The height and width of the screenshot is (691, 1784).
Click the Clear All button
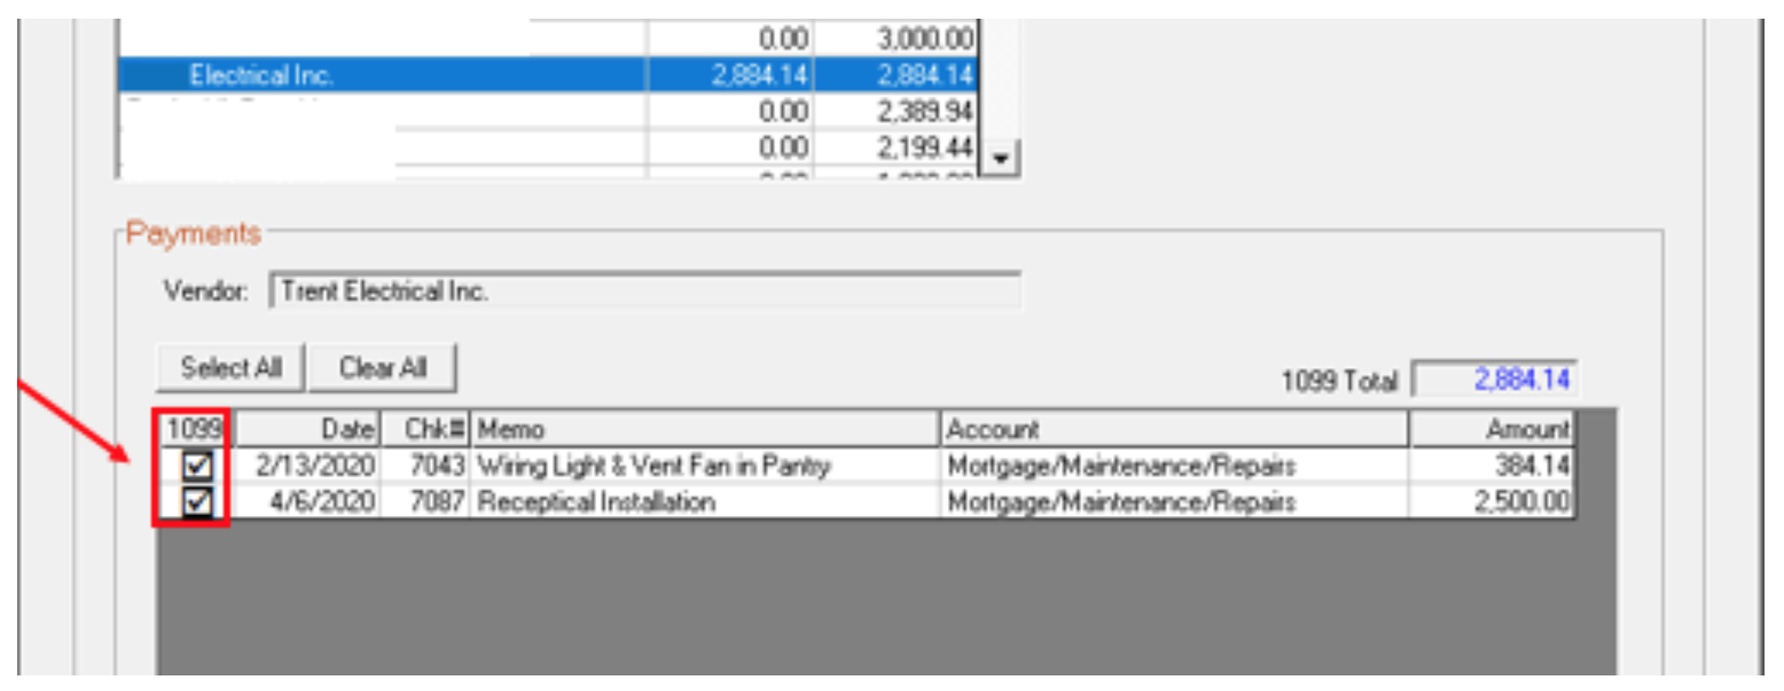point(383,367)
